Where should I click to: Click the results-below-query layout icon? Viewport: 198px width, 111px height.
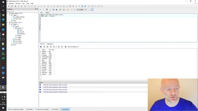click(x=92, y=10)
